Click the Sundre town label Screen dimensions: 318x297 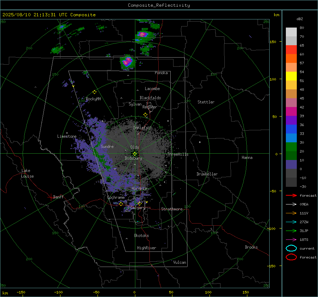(x=107, y=146)
